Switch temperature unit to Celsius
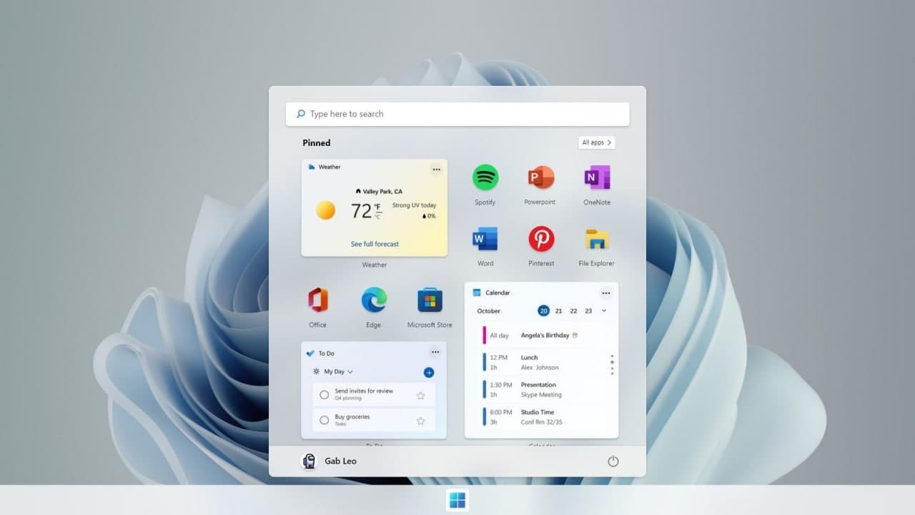The image size is (915, 515). point(377,216)
